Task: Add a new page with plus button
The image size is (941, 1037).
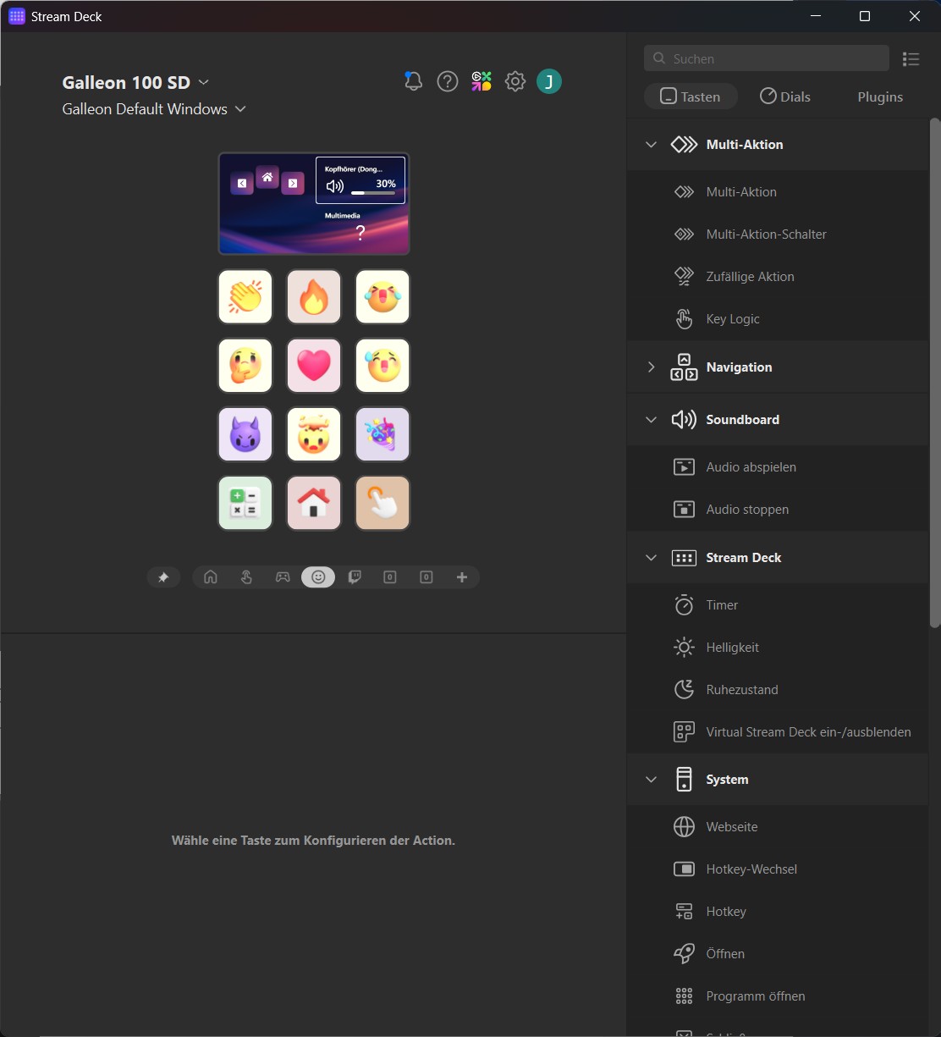Action: click(x=462, y=577)
